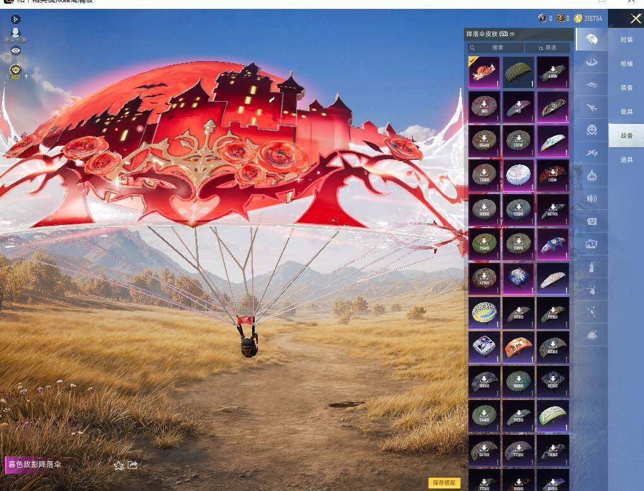Click the gold coin icon beside 216754

578,18
